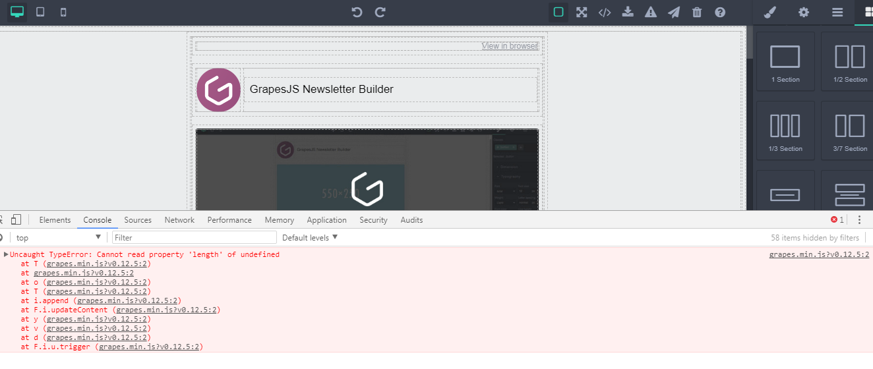
Task: Open the blocks grid panel
Action: [x=868, y=12]
